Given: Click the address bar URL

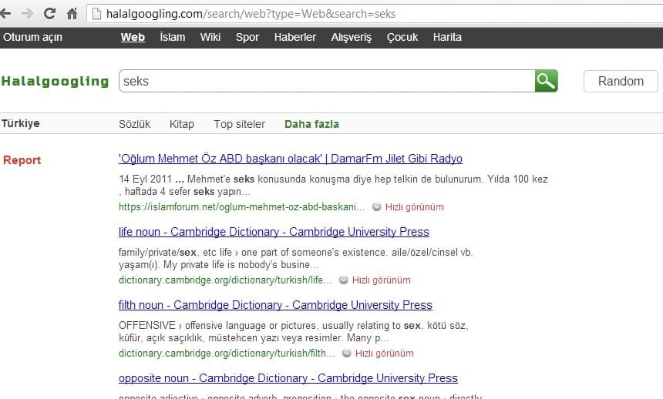Looking at the screenshot, I should [x=251, y=14].
